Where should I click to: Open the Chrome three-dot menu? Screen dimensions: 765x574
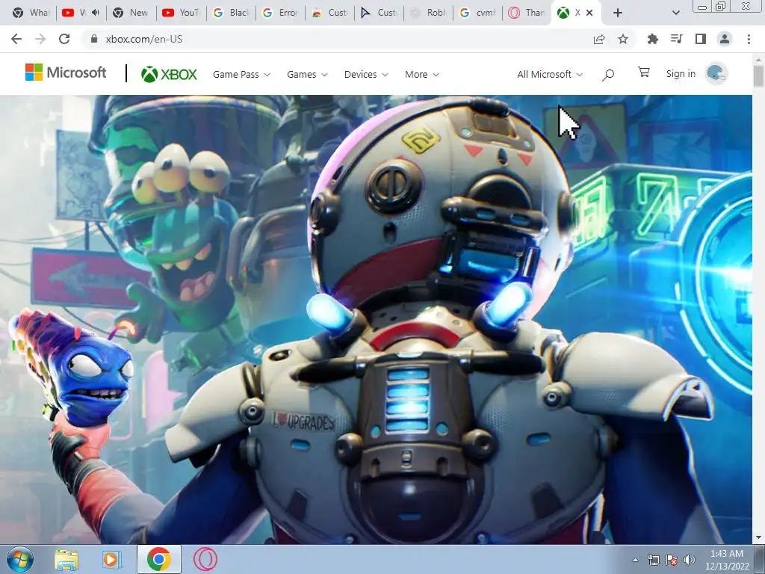pos(749,39)
